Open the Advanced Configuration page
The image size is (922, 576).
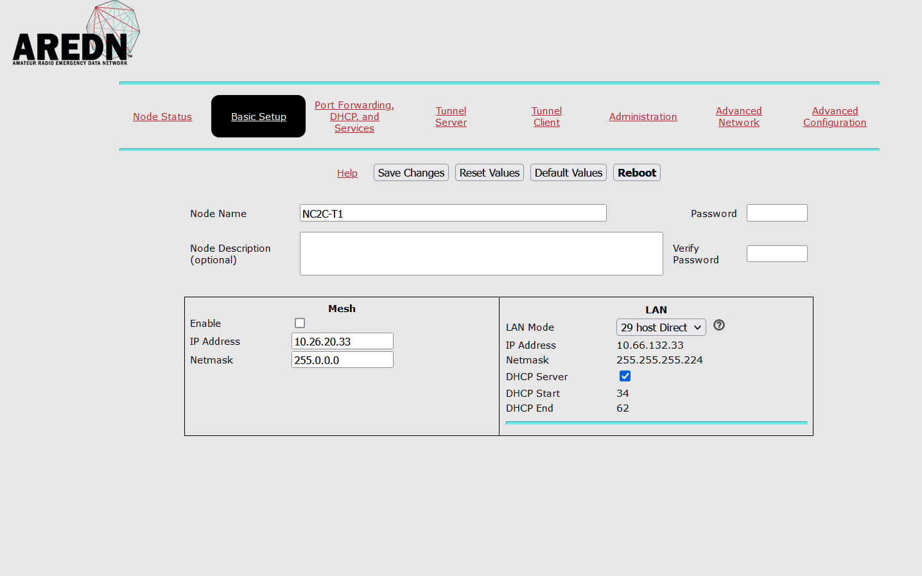[835, 116]
